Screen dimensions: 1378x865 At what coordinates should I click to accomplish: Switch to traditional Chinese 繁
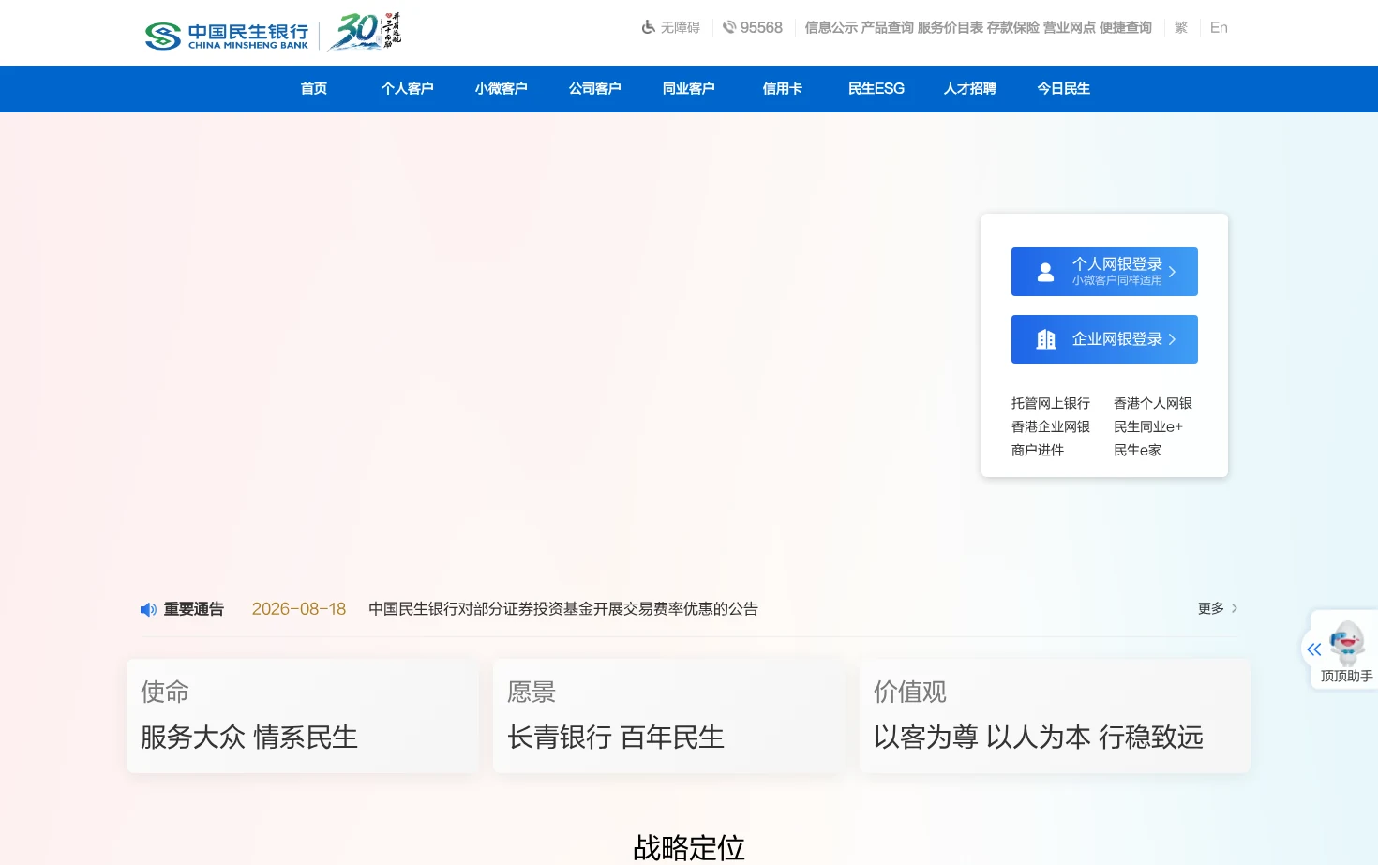click(1181, 27)
